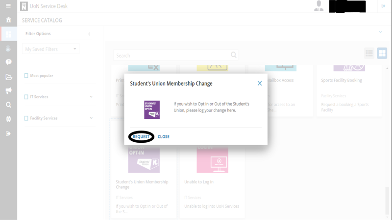Switch the catalog to grid view
Viewport: 392px width, 220px height.
click(382, 53)
